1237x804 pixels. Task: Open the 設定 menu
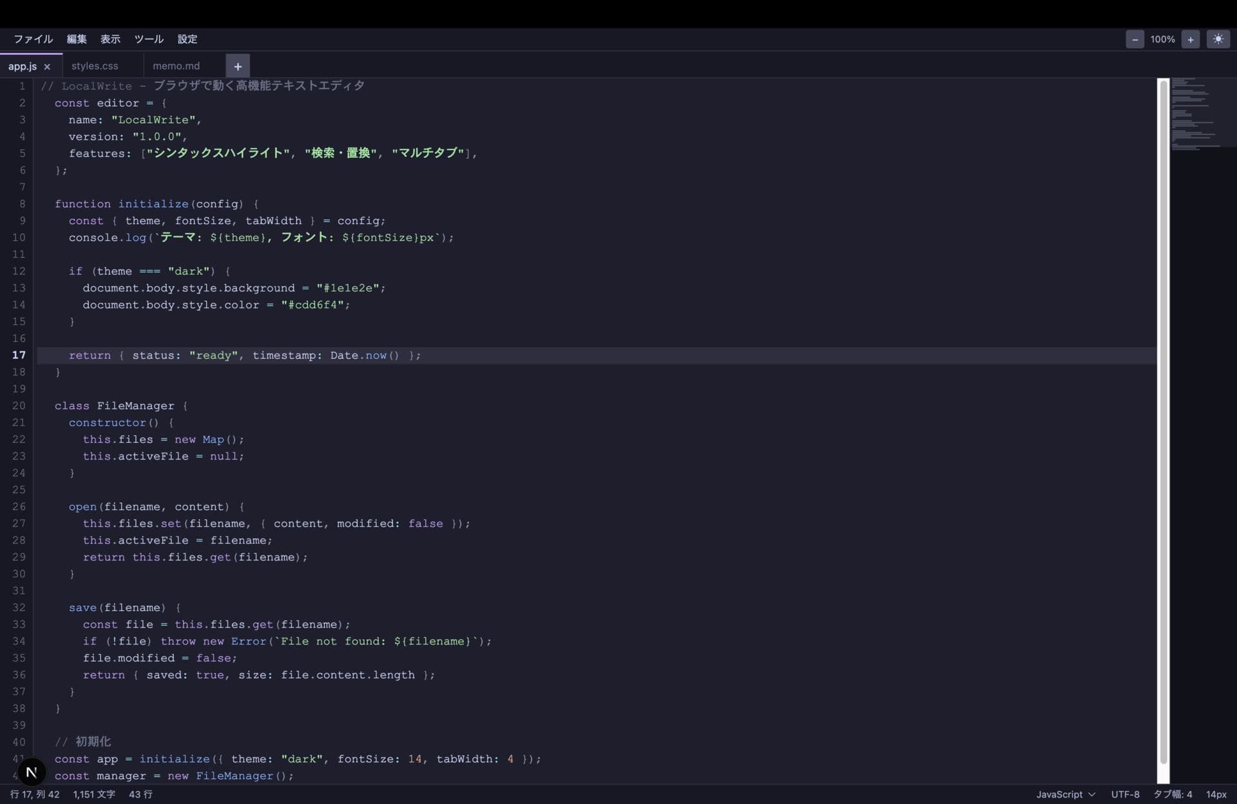[x=187, y=39]
